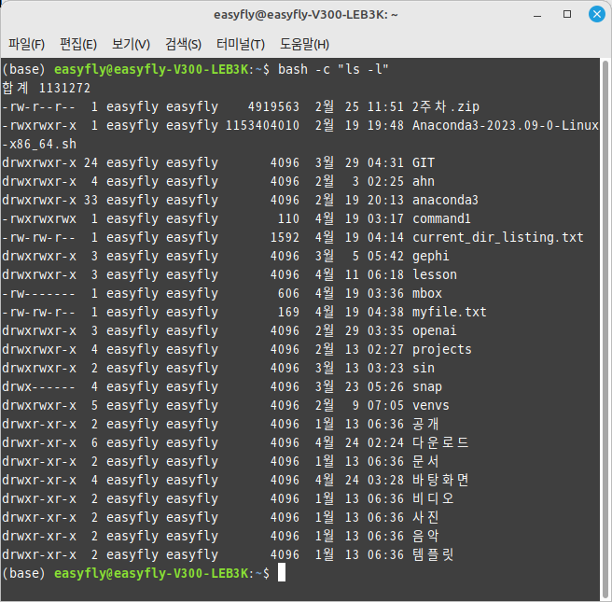Click the permissions -rw------- of mbox
The image size is (612, 602).
[x=39, y=293]
